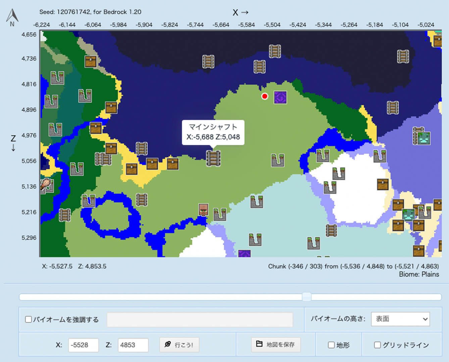Click the ruined portal icon right of the villager head
The image size is (449, 362).
pos(220,214)
